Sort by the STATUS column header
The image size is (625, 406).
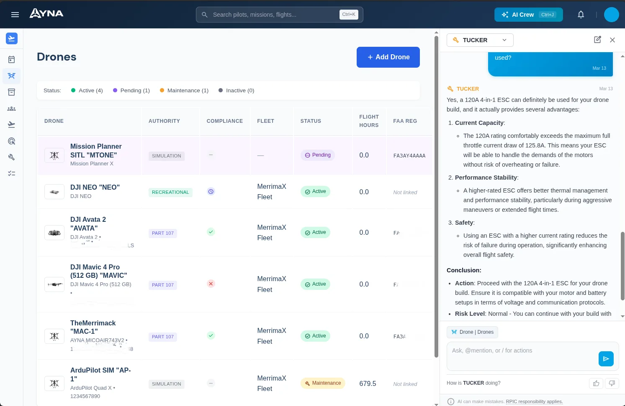point(311,121)
